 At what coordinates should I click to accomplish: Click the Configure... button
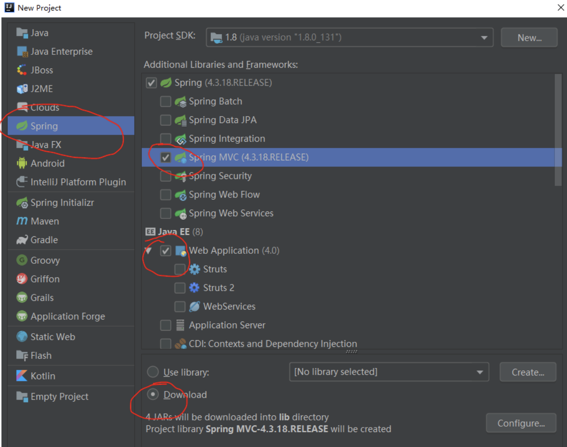[521, 423]
